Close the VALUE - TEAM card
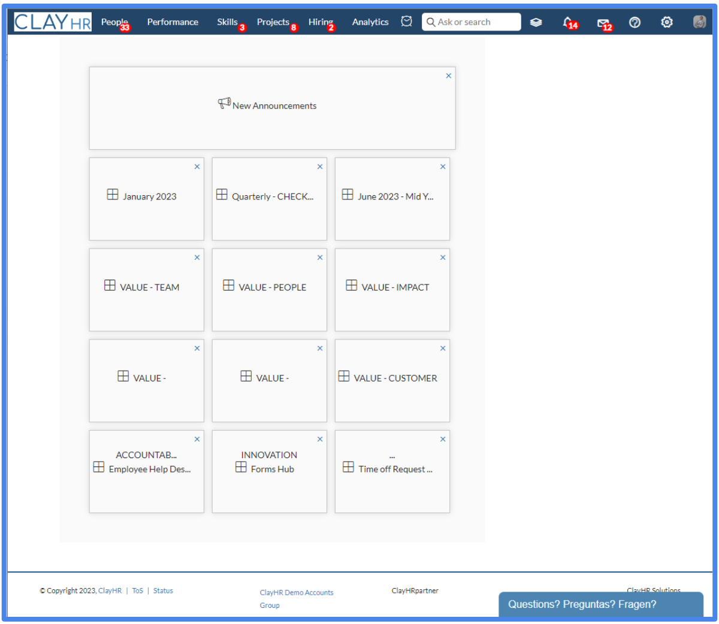The image size is (719, 624). click(197, 258)
